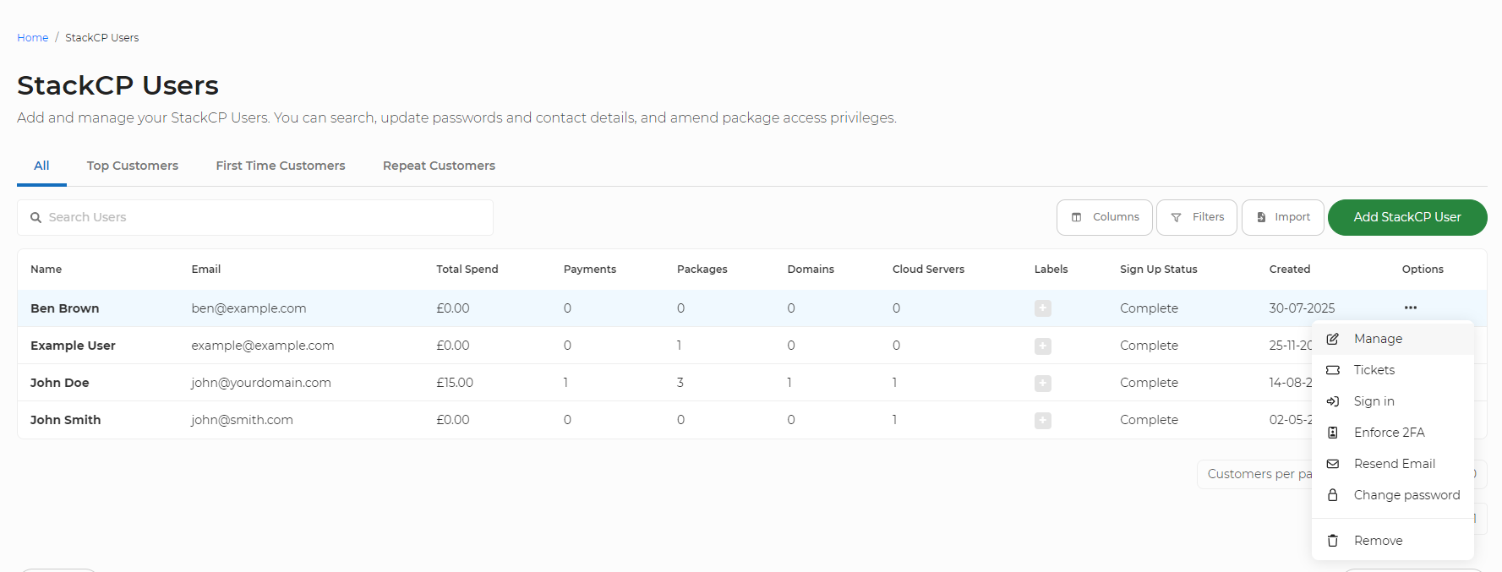Viewport: 1502px width, 572px height.
Task: Click the Enforce 2FA device icon
Action: (x=1333, y=433)
